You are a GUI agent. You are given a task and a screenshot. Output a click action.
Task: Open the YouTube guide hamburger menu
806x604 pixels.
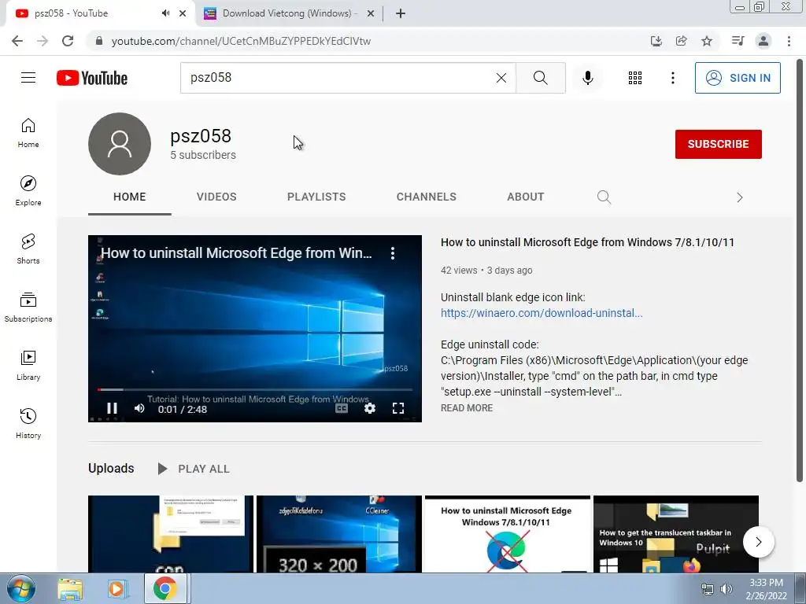tap(28, 78)
